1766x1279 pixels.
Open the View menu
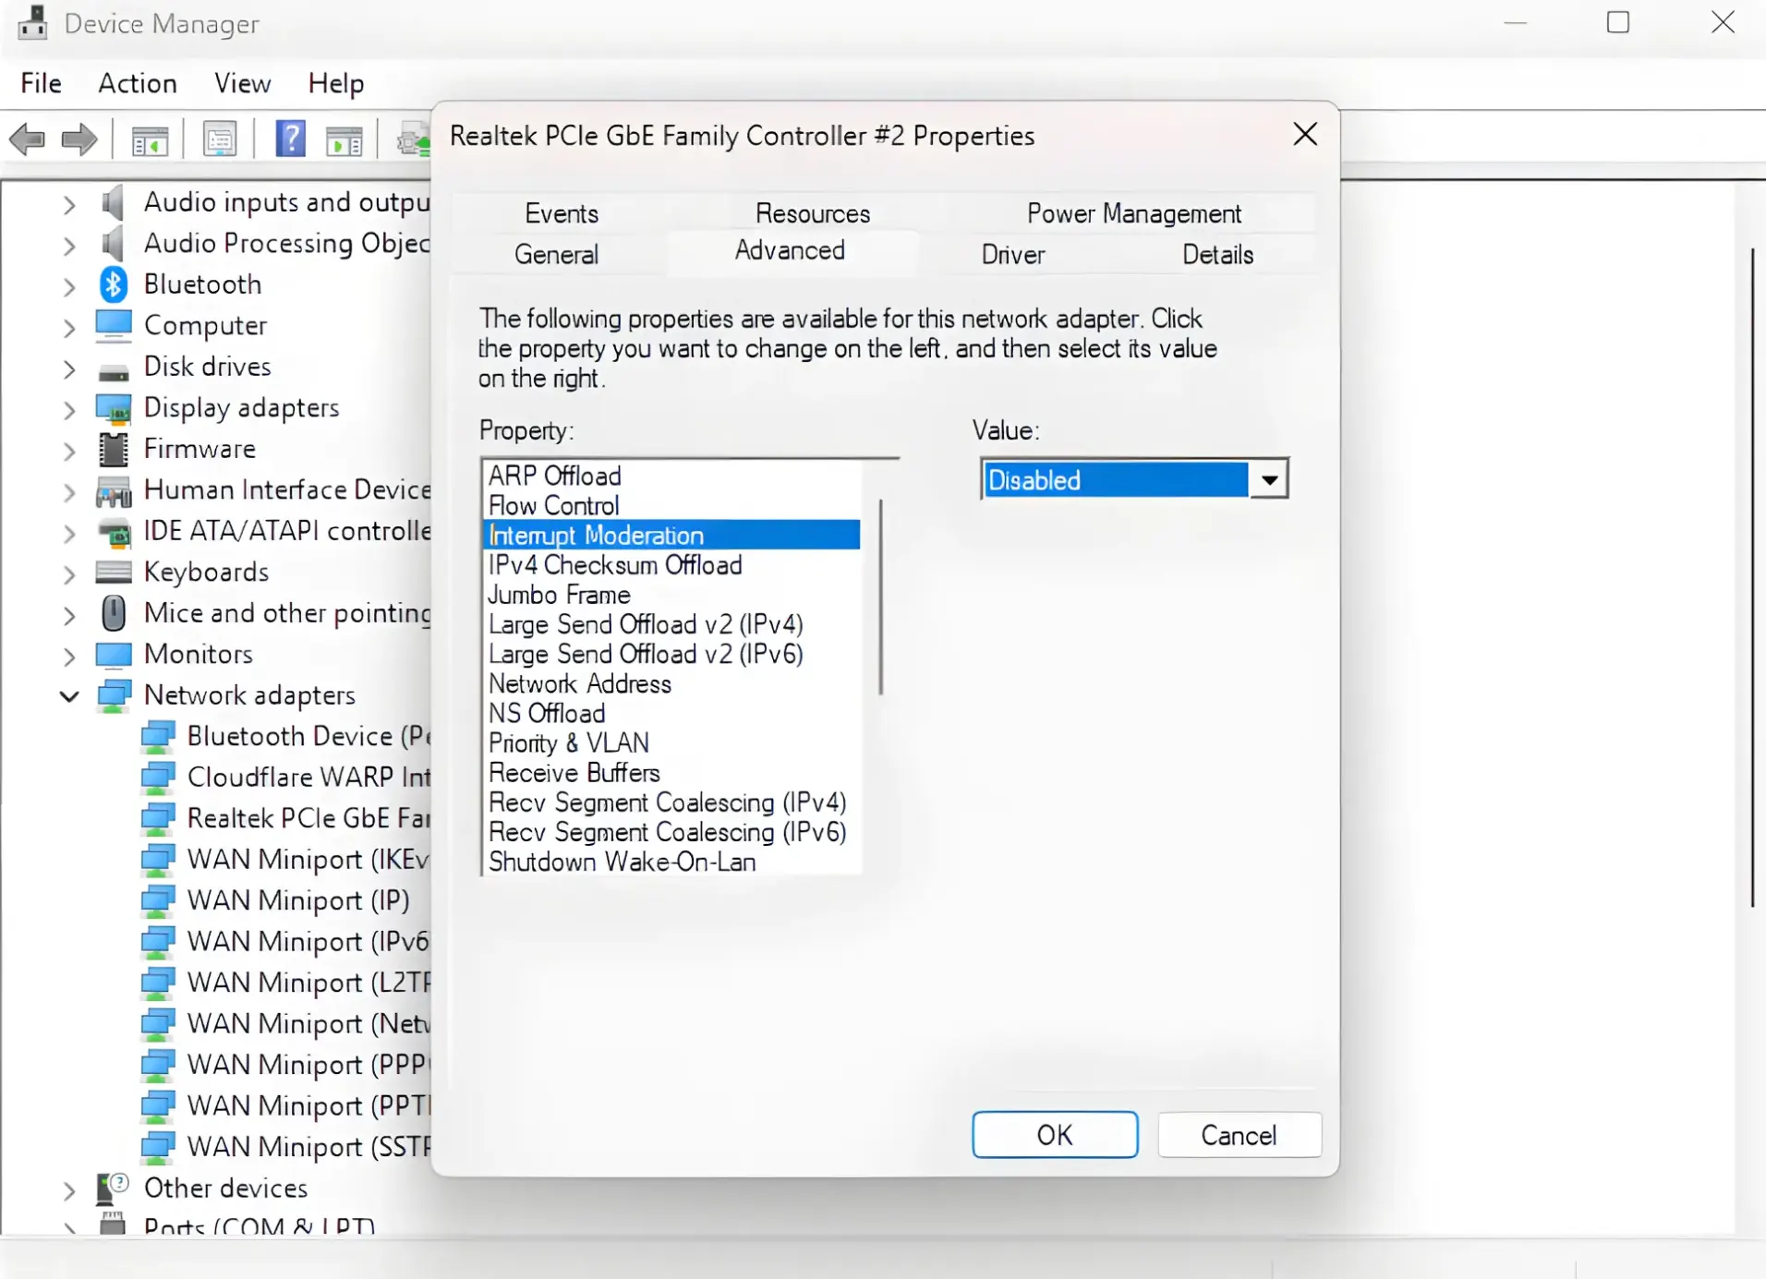tap(243, 83)
